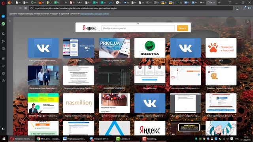
Task: Switch to the green circle icon tab
Action: (x=33, y=3)
